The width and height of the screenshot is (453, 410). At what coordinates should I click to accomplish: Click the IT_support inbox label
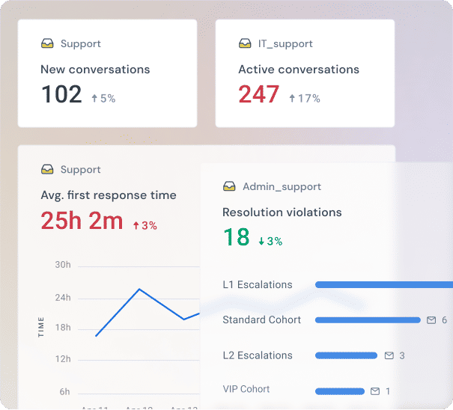(285, 44)
